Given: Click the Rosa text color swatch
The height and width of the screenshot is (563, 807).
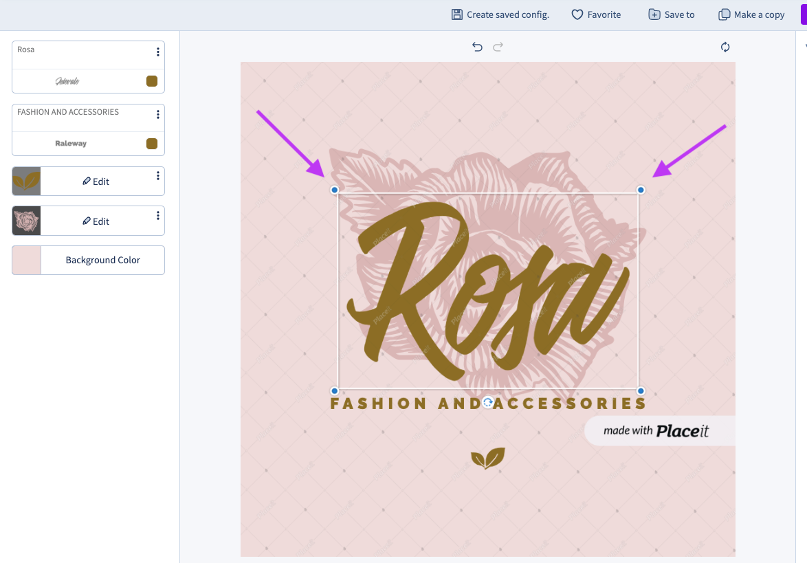Looking at the screenshot, I should (152, 81).
